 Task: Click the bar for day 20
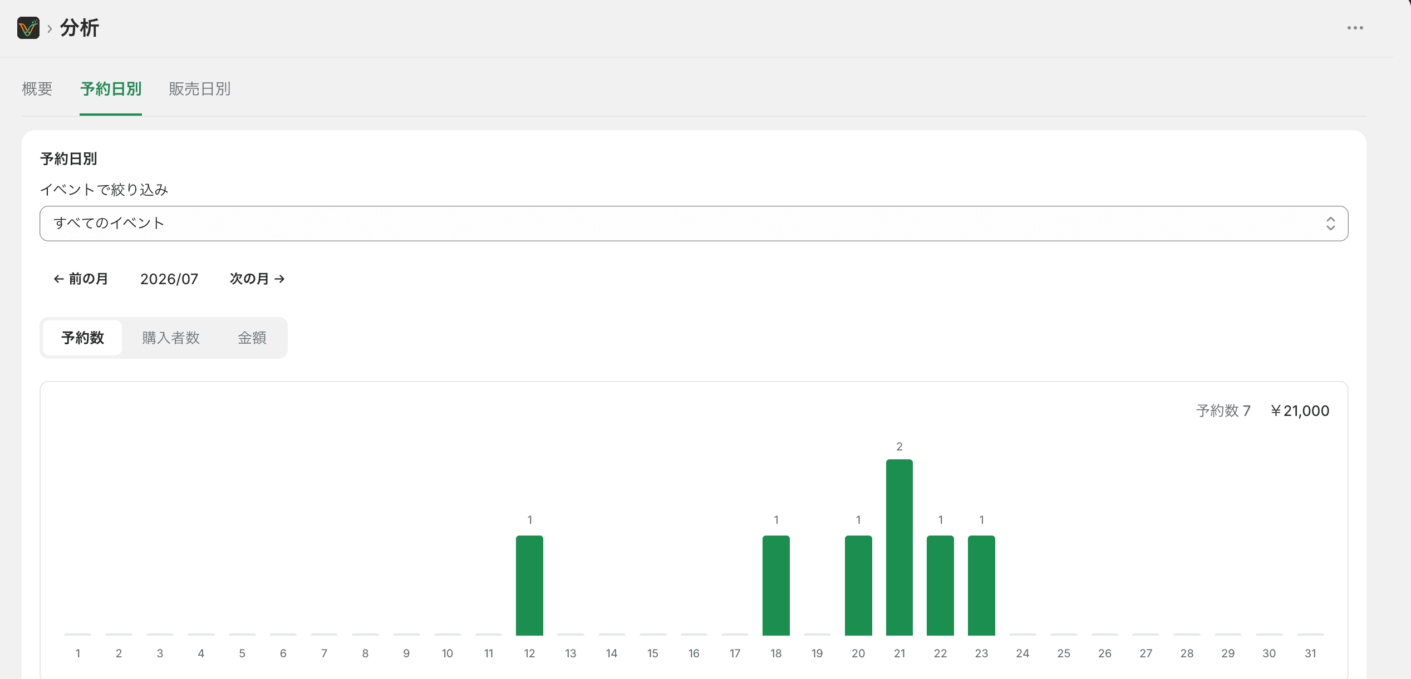tap(858, 586)
